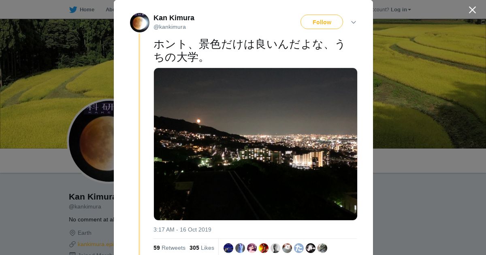
Task: Follow Kan Kimura
Action: click(322, 22)
